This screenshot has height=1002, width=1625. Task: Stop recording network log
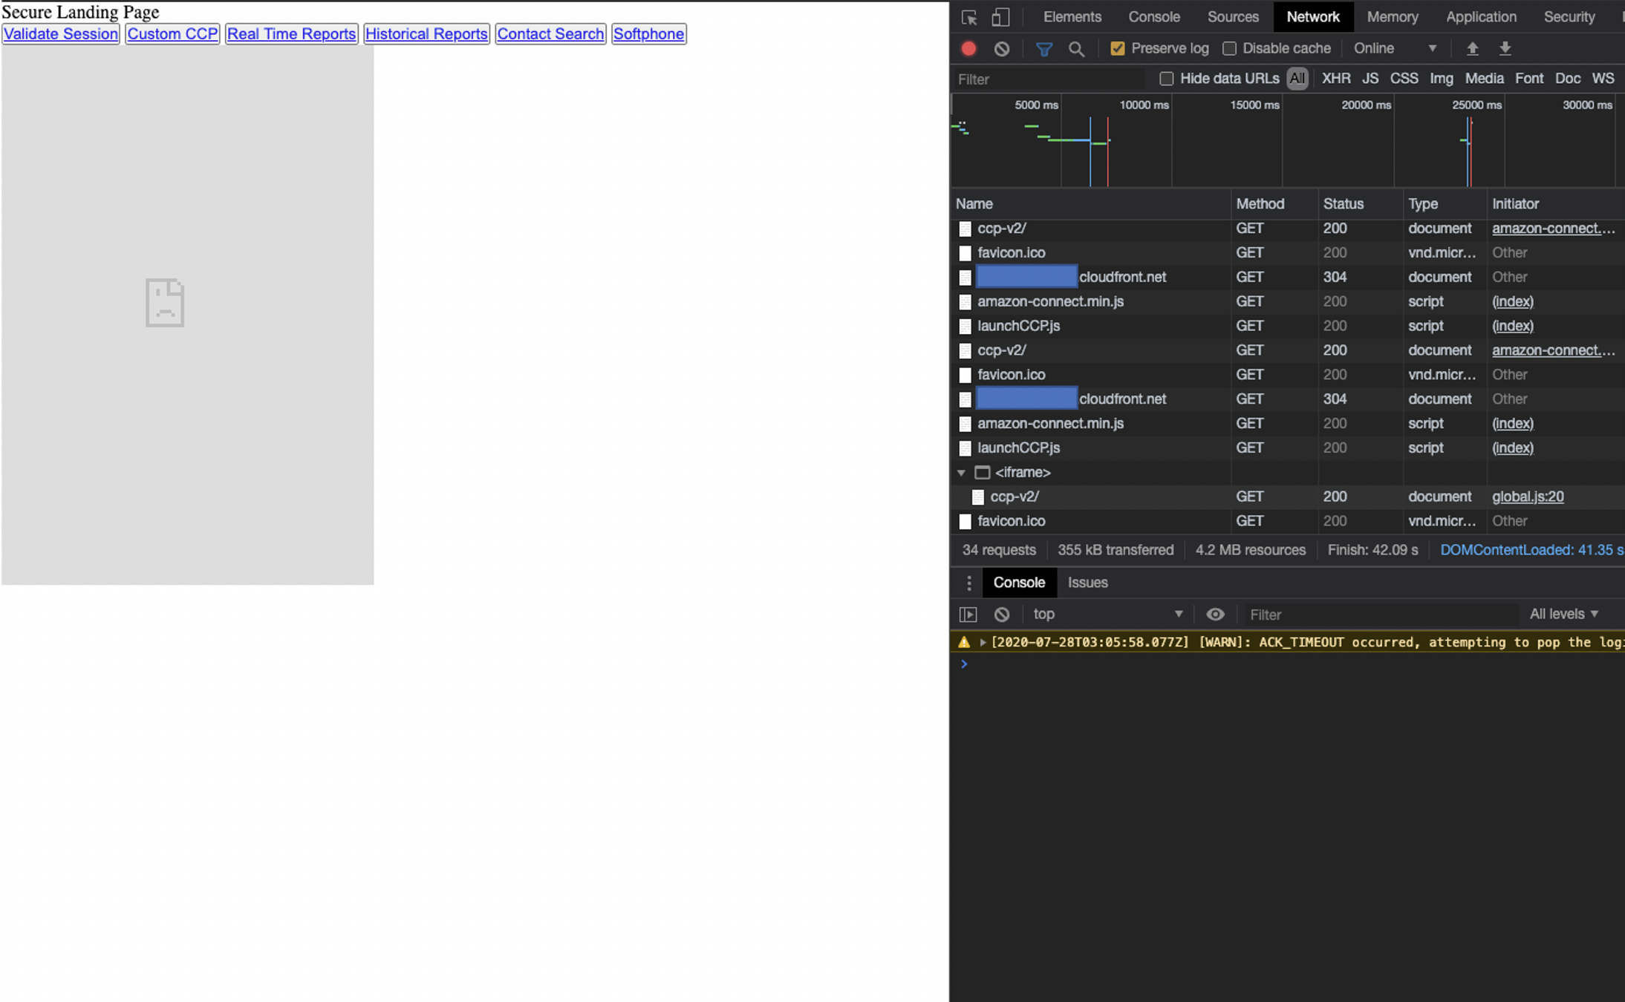pyautogui.click(x=967, y=48)
